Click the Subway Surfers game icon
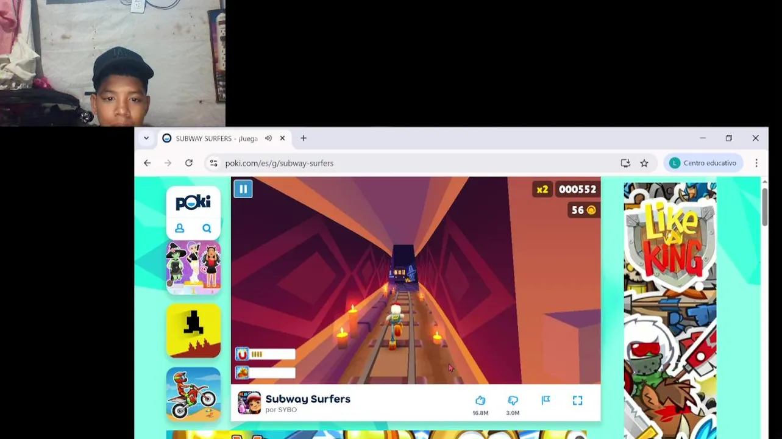This screenshot has height=439, width=782. point(249,403)
